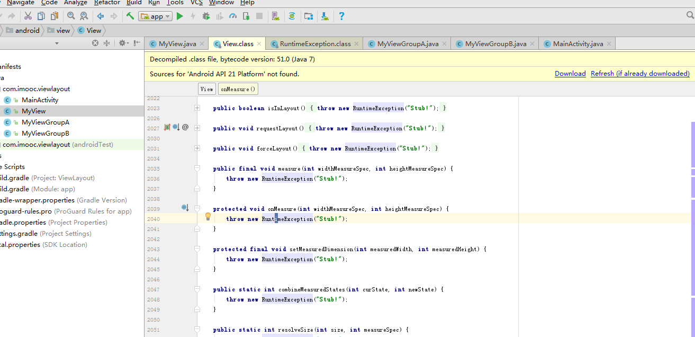
Task: Switch to the MyViewGroupB.java tab
Action: pyautogui.click(x=496, y=44)
